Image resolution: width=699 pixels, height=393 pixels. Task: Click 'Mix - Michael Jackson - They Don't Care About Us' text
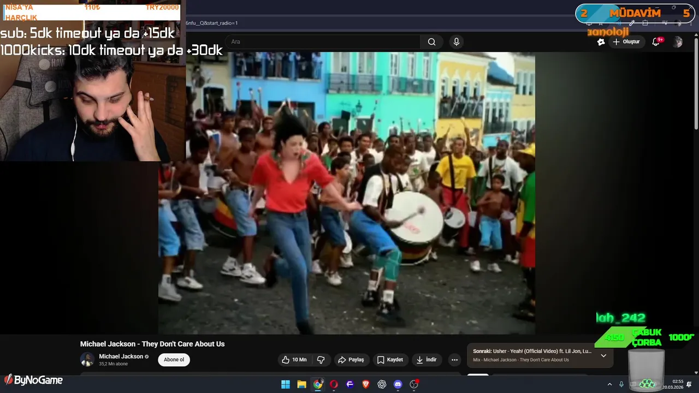tap(521, 360)
